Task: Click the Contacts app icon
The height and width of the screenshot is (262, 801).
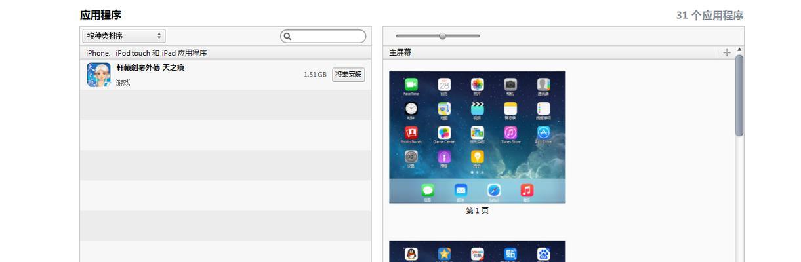Action: click(543, 84)
